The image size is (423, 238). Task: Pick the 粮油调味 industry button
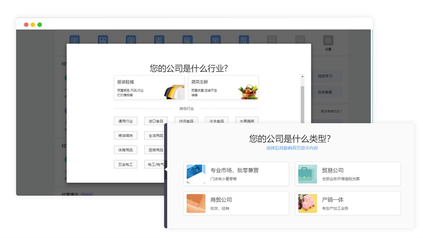coord(125,135)
